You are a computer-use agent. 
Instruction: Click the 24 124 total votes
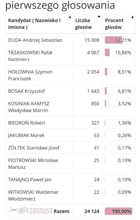[92, 211]
